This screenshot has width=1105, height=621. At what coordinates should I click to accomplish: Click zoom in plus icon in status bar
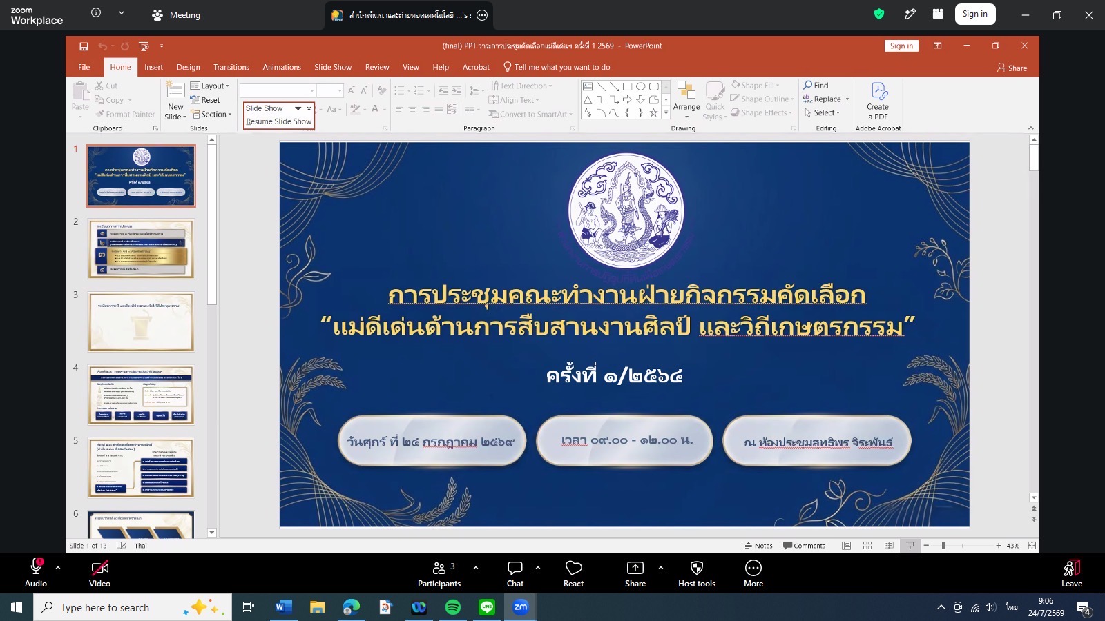click(999, 546)
